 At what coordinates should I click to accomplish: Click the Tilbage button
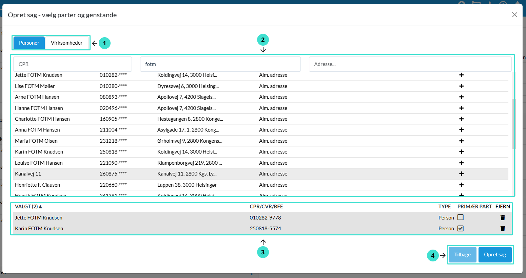click(x=462, y=255)
